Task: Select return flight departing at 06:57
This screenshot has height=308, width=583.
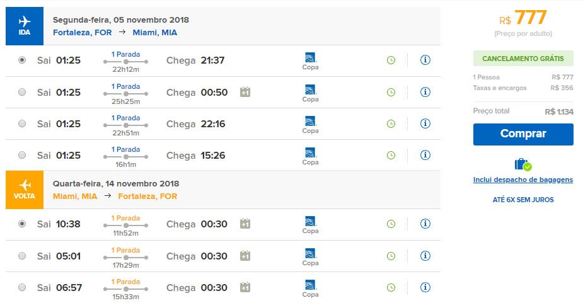Action: point(22,287)
